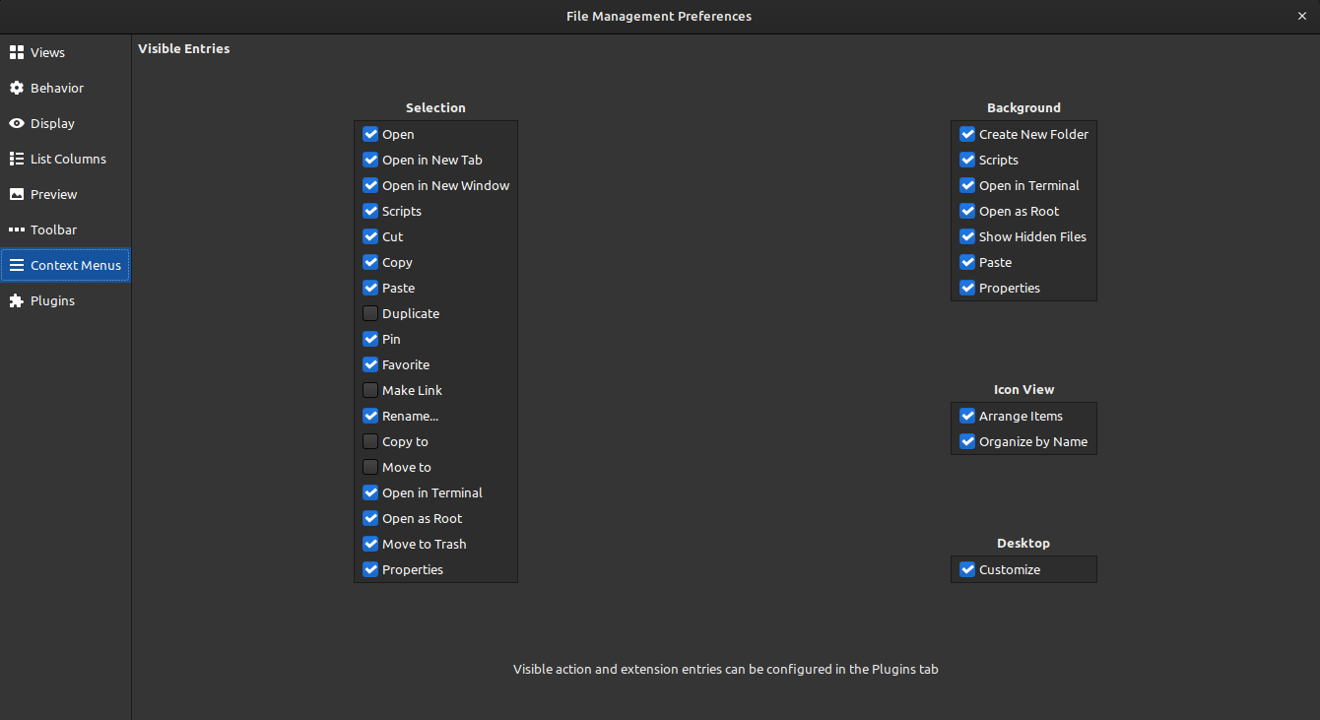
Task: Switch to the Plugins tab label
Action: pos(52,300)
